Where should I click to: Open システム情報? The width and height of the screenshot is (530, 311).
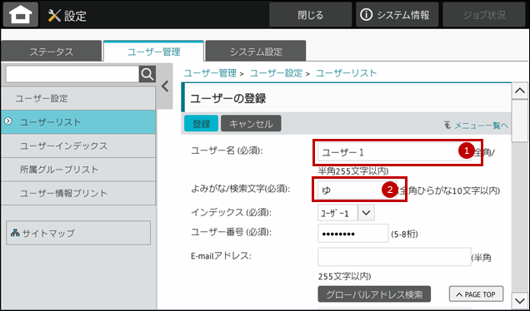tap(397, 15)
